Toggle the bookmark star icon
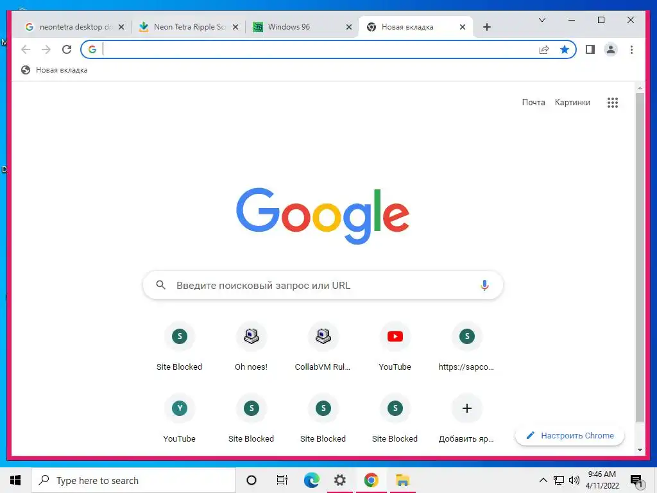This screenshot has height=493, width=657. click(x=565, y=49)
